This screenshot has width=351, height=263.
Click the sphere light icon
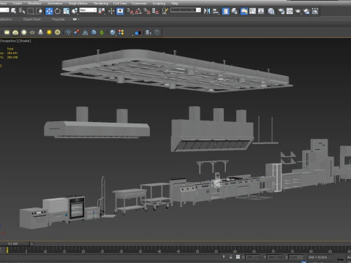(x=23, y=32)
